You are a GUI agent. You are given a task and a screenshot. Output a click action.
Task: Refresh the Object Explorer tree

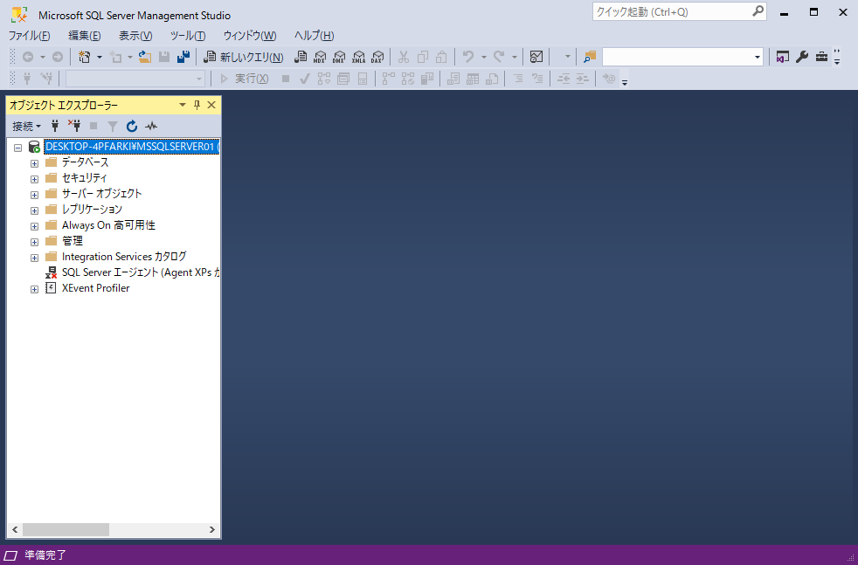[x=132, y=127]
